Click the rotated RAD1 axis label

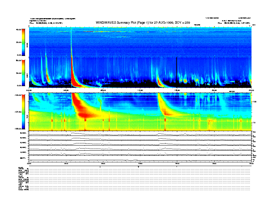[x=27, y=75]
